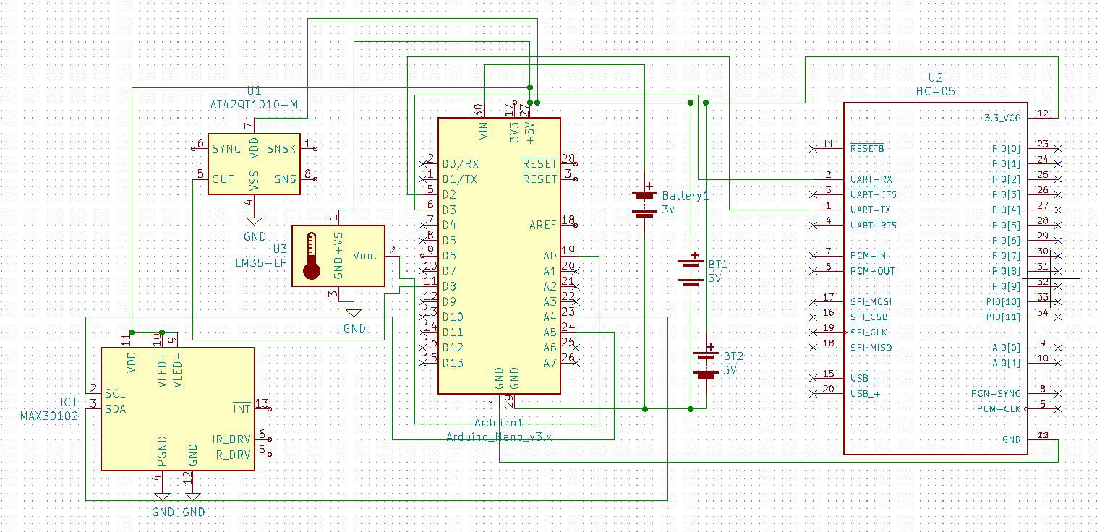Click the HC-05 value label
1097x532 pixels.
pyautogui.click(x=936, y=92)
